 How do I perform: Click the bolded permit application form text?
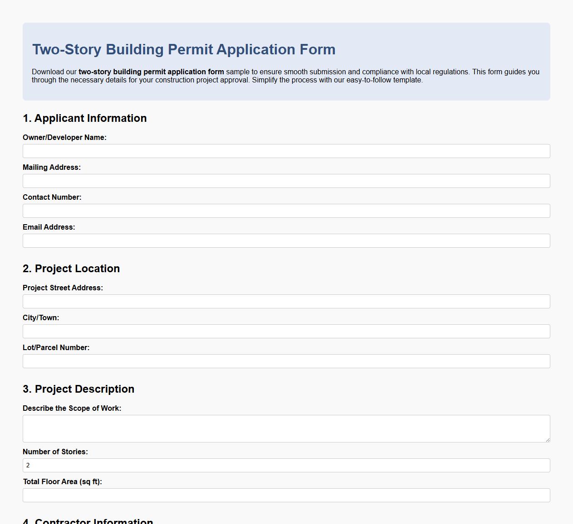pos(151,72)
